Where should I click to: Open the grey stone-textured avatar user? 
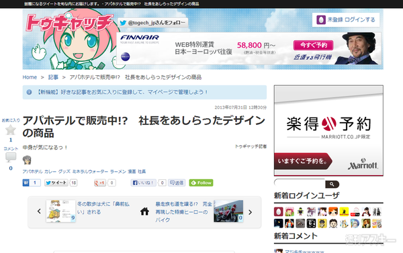point(300,223)
